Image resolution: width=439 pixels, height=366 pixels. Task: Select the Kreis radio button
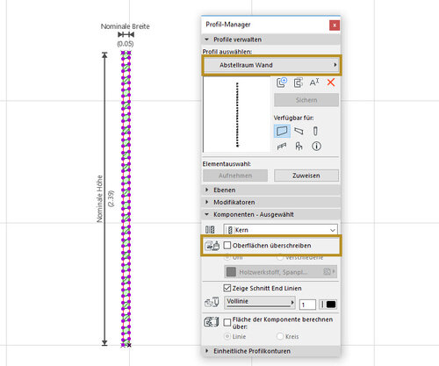280,336
